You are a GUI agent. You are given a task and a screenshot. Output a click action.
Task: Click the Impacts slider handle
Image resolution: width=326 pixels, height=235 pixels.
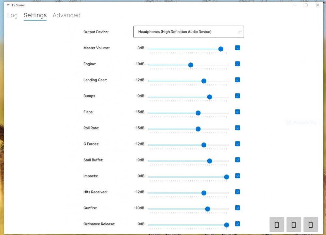coord(227,177)
